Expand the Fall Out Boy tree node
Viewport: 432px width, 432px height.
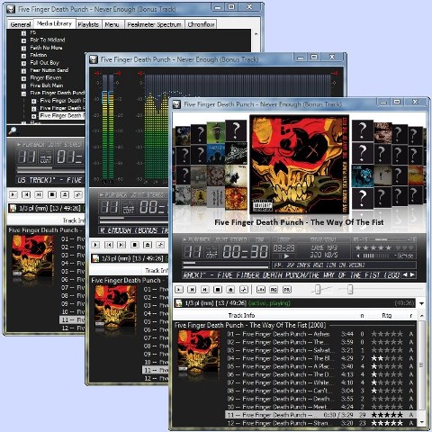pos(23,63)
